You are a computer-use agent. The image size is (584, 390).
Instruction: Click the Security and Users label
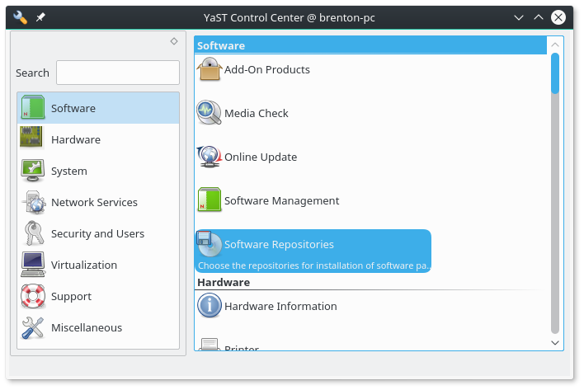point(97,233)
